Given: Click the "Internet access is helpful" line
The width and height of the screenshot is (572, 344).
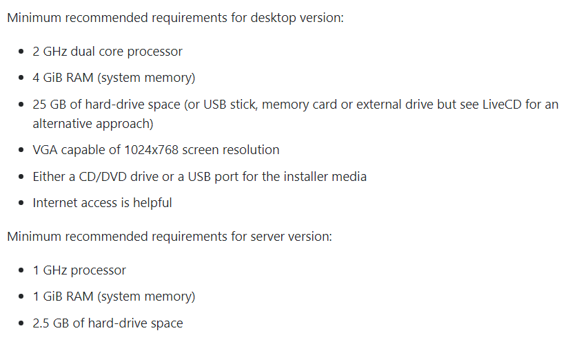Looking at the screenshot, I should [102, 203].
